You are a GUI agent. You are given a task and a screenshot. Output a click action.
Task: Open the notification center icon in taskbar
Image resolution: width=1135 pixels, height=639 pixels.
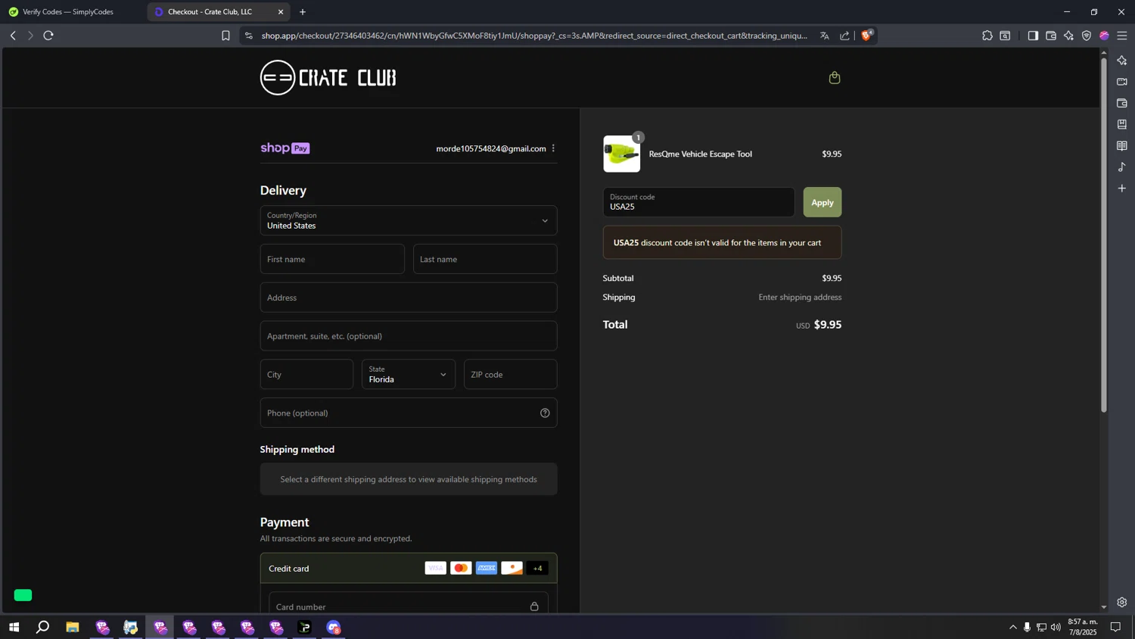[1115, 627]
